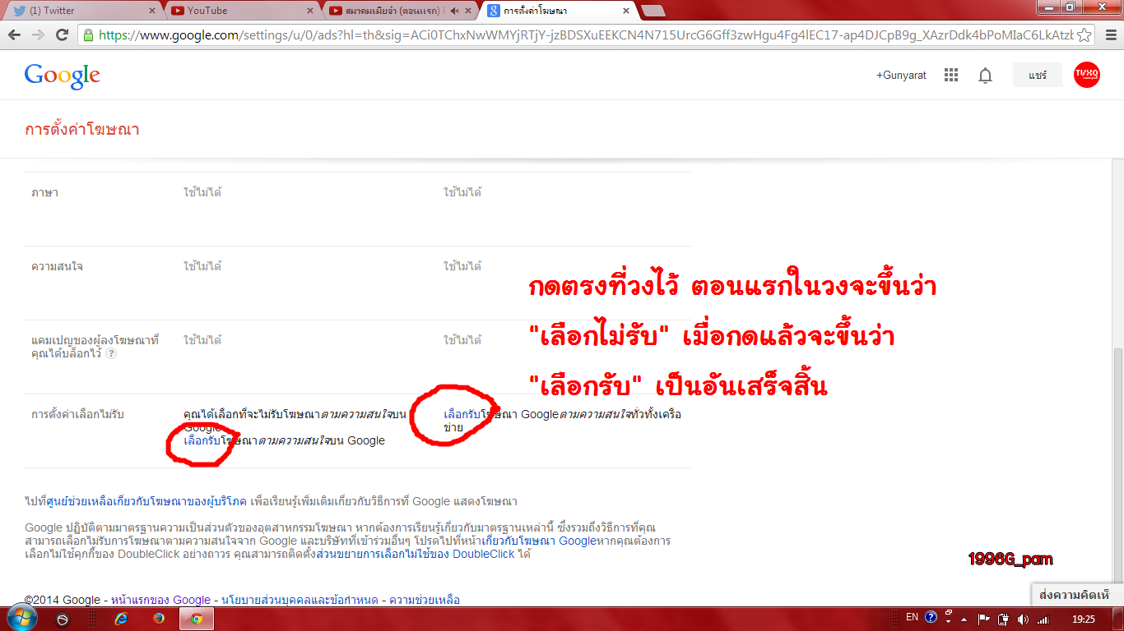Screen dimensions: 1124x631
Task: Click the EN language indicator
Action: pos(912,617)
